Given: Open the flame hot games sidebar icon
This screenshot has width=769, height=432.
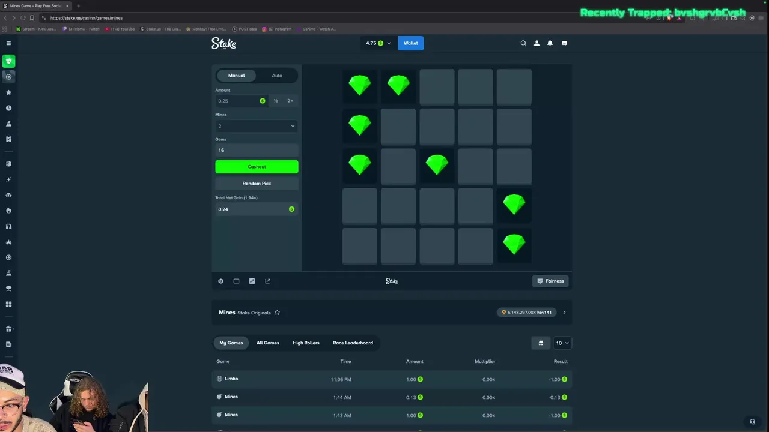Looking at the screenshot, I should coord(8,211).
